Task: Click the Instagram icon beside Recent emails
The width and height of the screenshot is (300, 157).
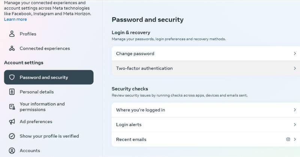Action: pyautogui.click(x=288, y=139)
